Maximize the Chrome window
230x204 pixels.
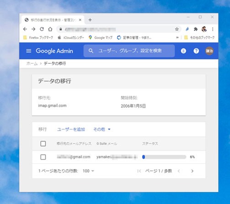tap(200, 17)
